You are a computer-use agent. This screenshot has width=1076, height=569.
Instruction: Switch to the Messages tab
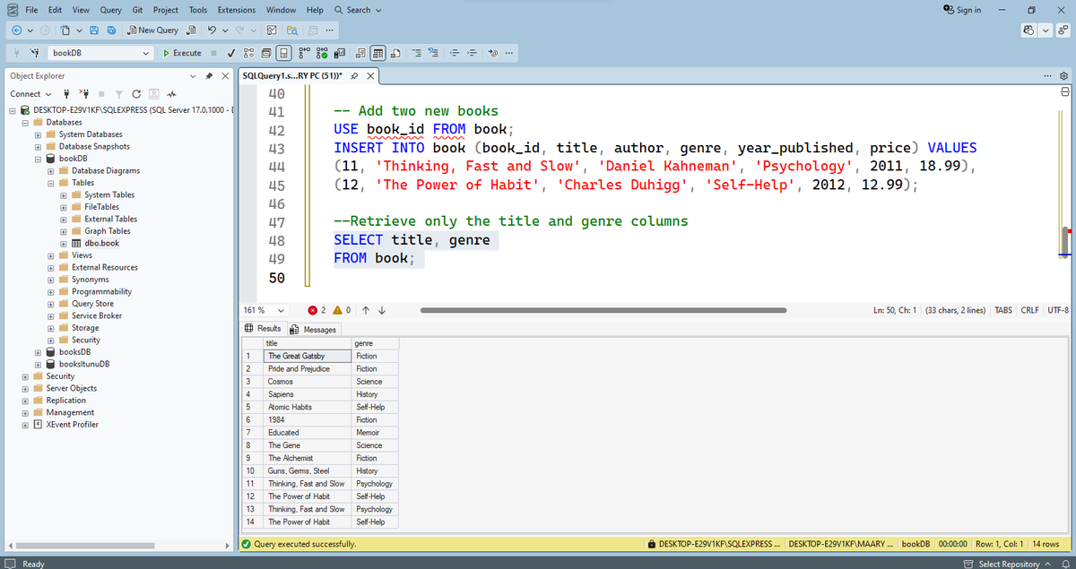point(314,329)
